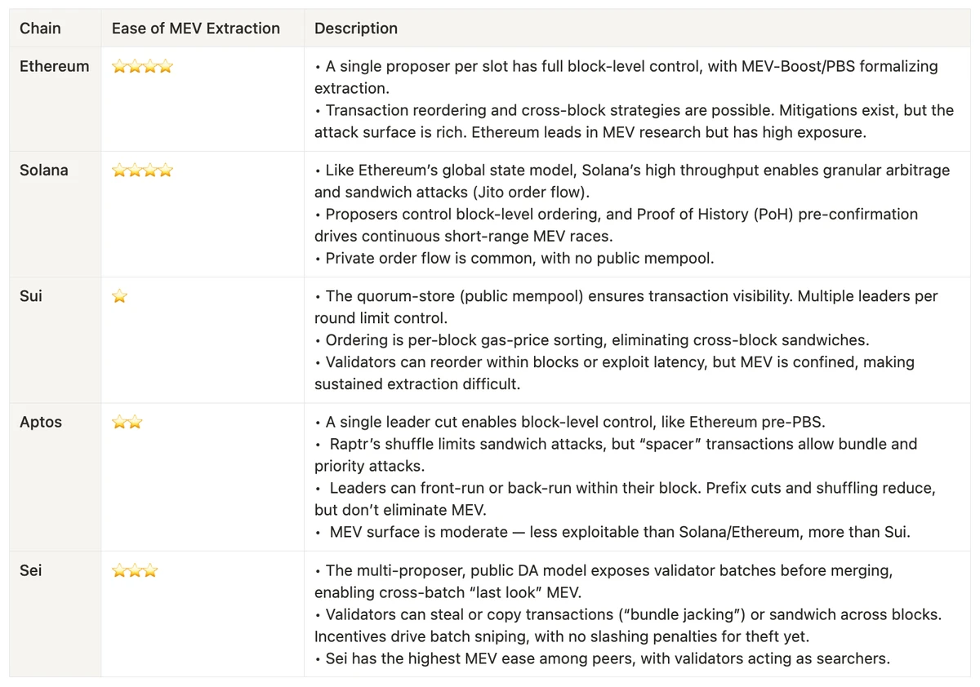The height and width of the screenshot is (687, 980).
Task: Select the "Ease of MEV Extraction" header
Action: 195,29
